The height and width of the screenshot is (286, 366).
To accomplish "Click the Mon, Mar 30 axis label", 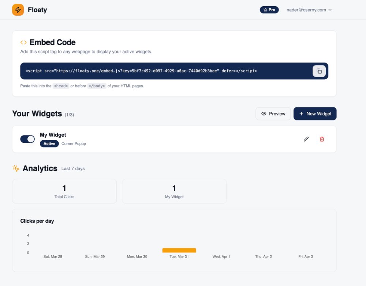I will coord(137,256).
